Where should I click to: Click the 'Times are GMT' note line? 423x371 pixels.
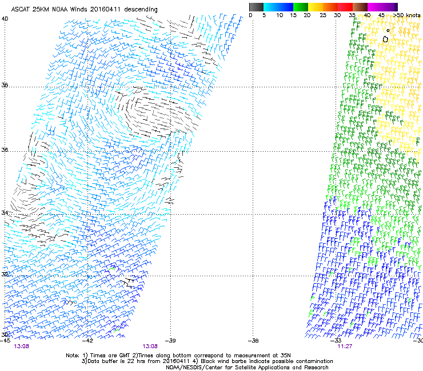point(178,356)
